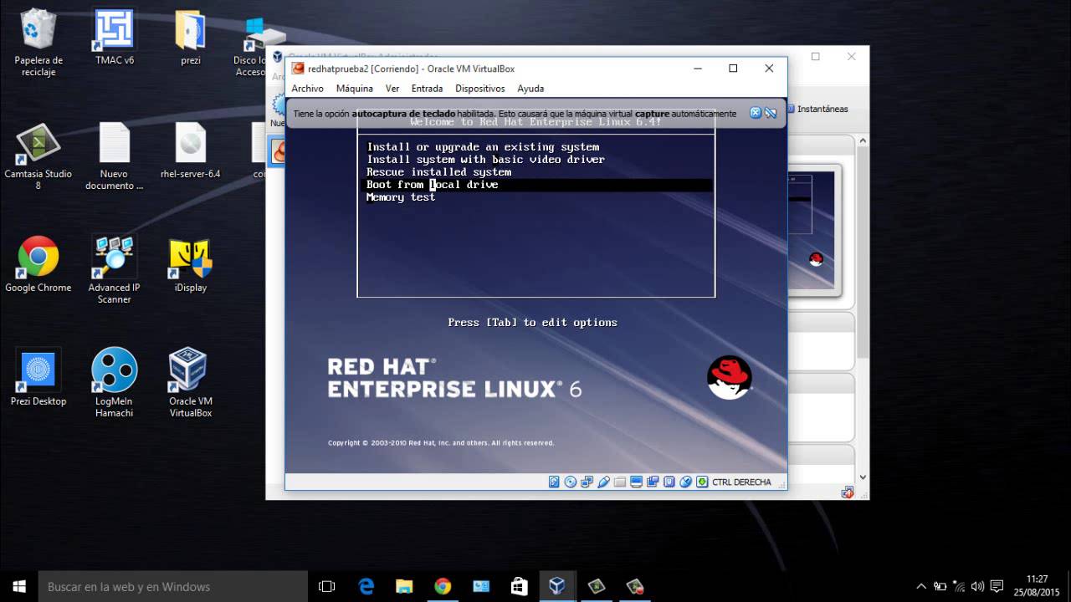Open the Windows Start menu
The image size is (1071, 602).
pos(19,586)
